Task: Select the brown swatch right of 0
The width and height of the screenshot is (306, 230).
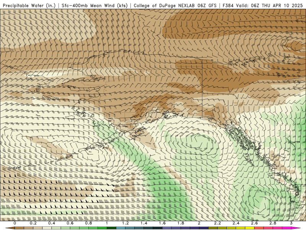Action: pyautogui.click(x=20, y=228)
